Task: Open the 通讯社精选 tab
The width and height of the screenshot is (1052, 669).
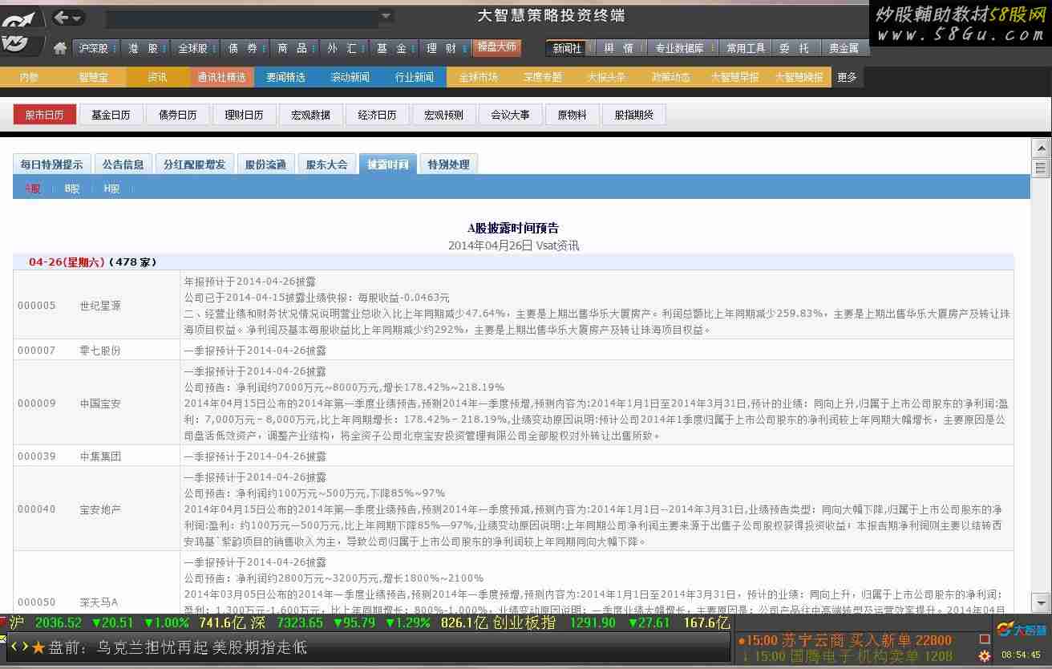Action: (222, 77)
